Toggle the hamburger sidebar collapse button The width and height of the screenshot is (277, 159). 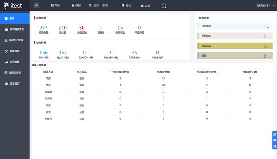(x=37, y=5)
